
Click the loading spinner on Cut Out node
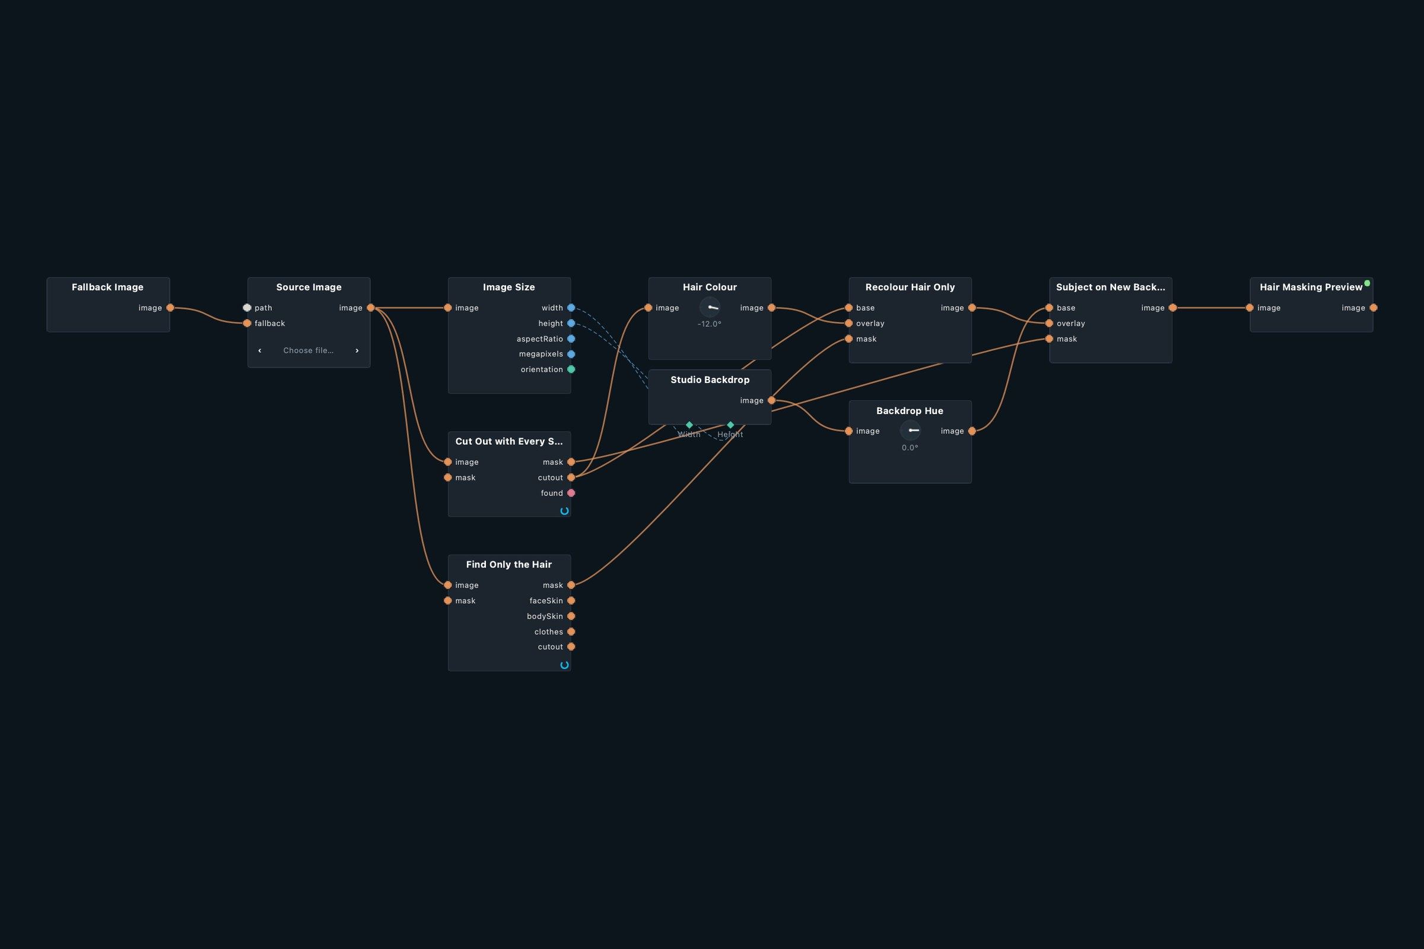click(x=564, y=511)
